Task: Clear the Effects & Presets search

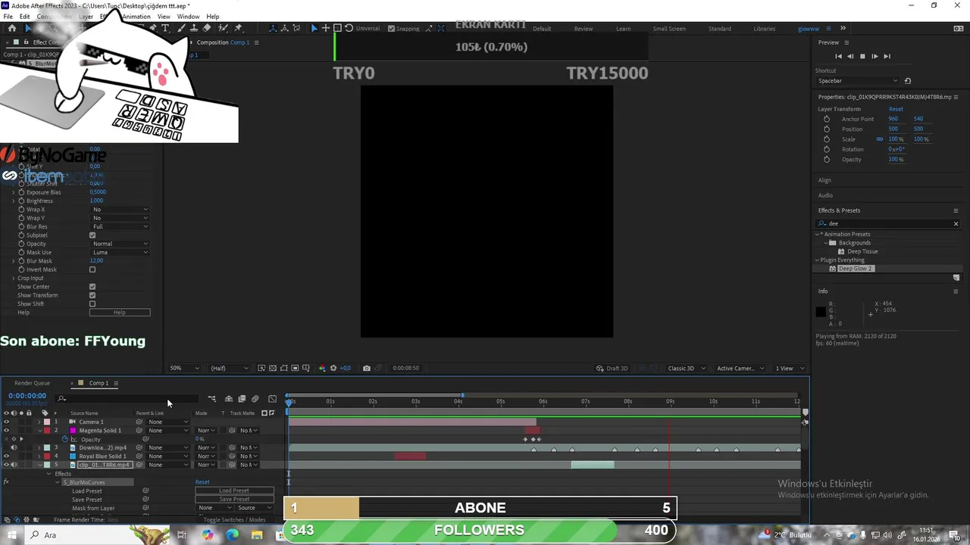Action: 956,223
